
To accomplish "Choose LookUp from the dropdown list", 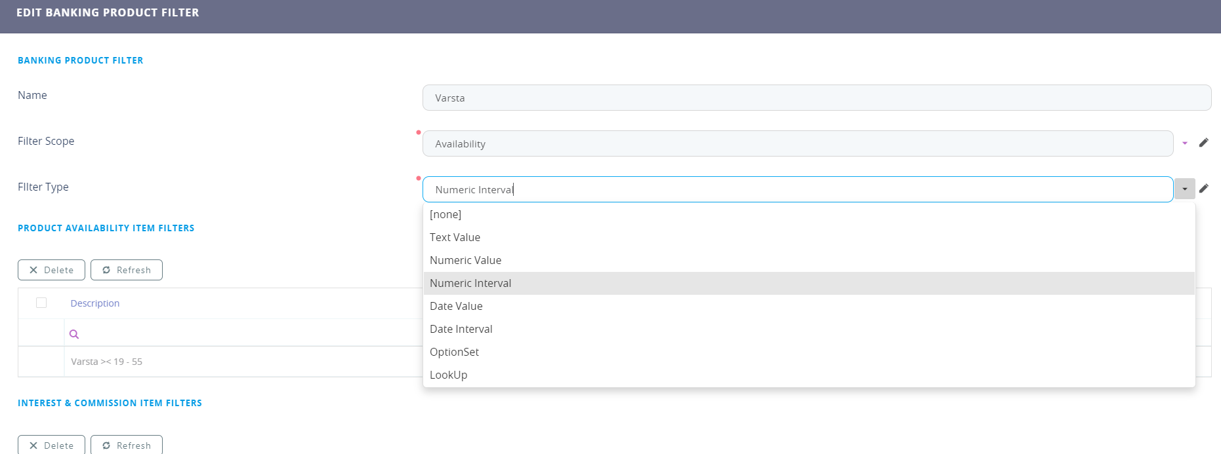I will click(448, 375).
